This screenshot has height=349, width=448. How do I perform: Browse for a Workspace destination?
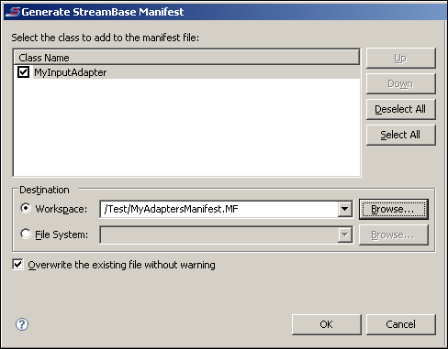(394, 209)
